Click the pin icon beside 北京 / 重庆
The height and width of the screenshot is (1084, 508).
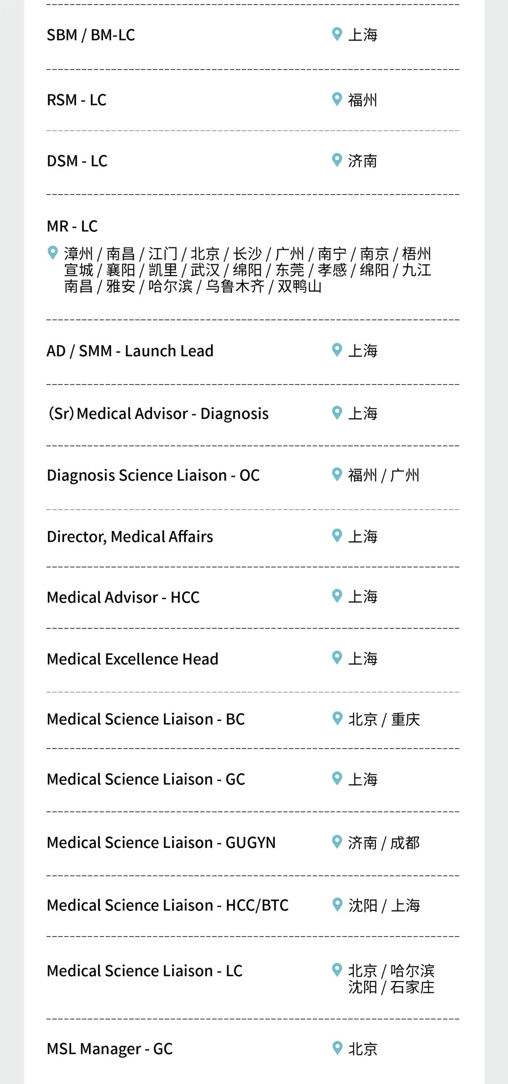(337, 718)
